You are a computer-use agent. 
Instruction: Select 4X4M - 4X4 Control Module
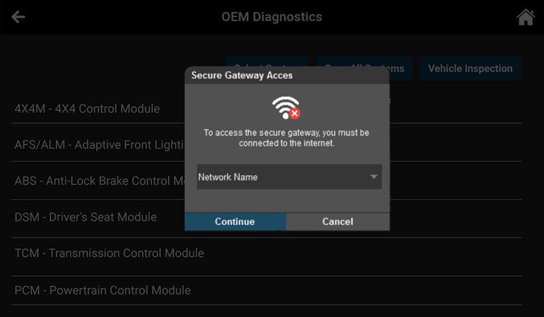tap(87, 109)
